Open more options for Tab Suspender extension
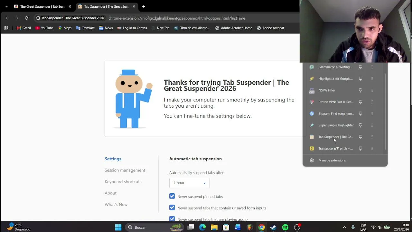The width and height of the screenshot is (412, 232). point(372,137)
